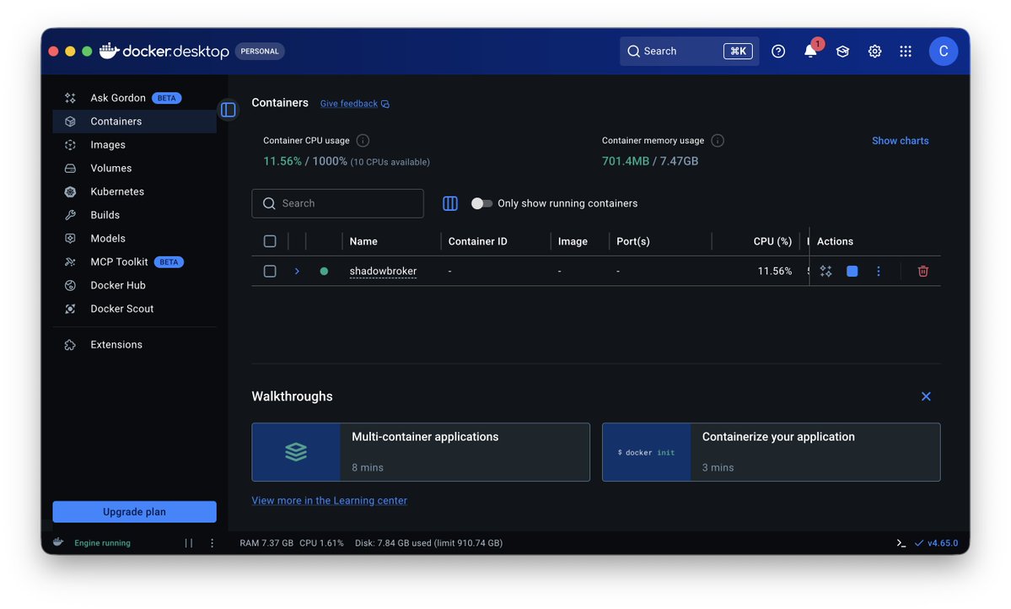Click the whale icon in status bar
The width and height of the screenshot is (1011, 609).
[x=58, y=542]
